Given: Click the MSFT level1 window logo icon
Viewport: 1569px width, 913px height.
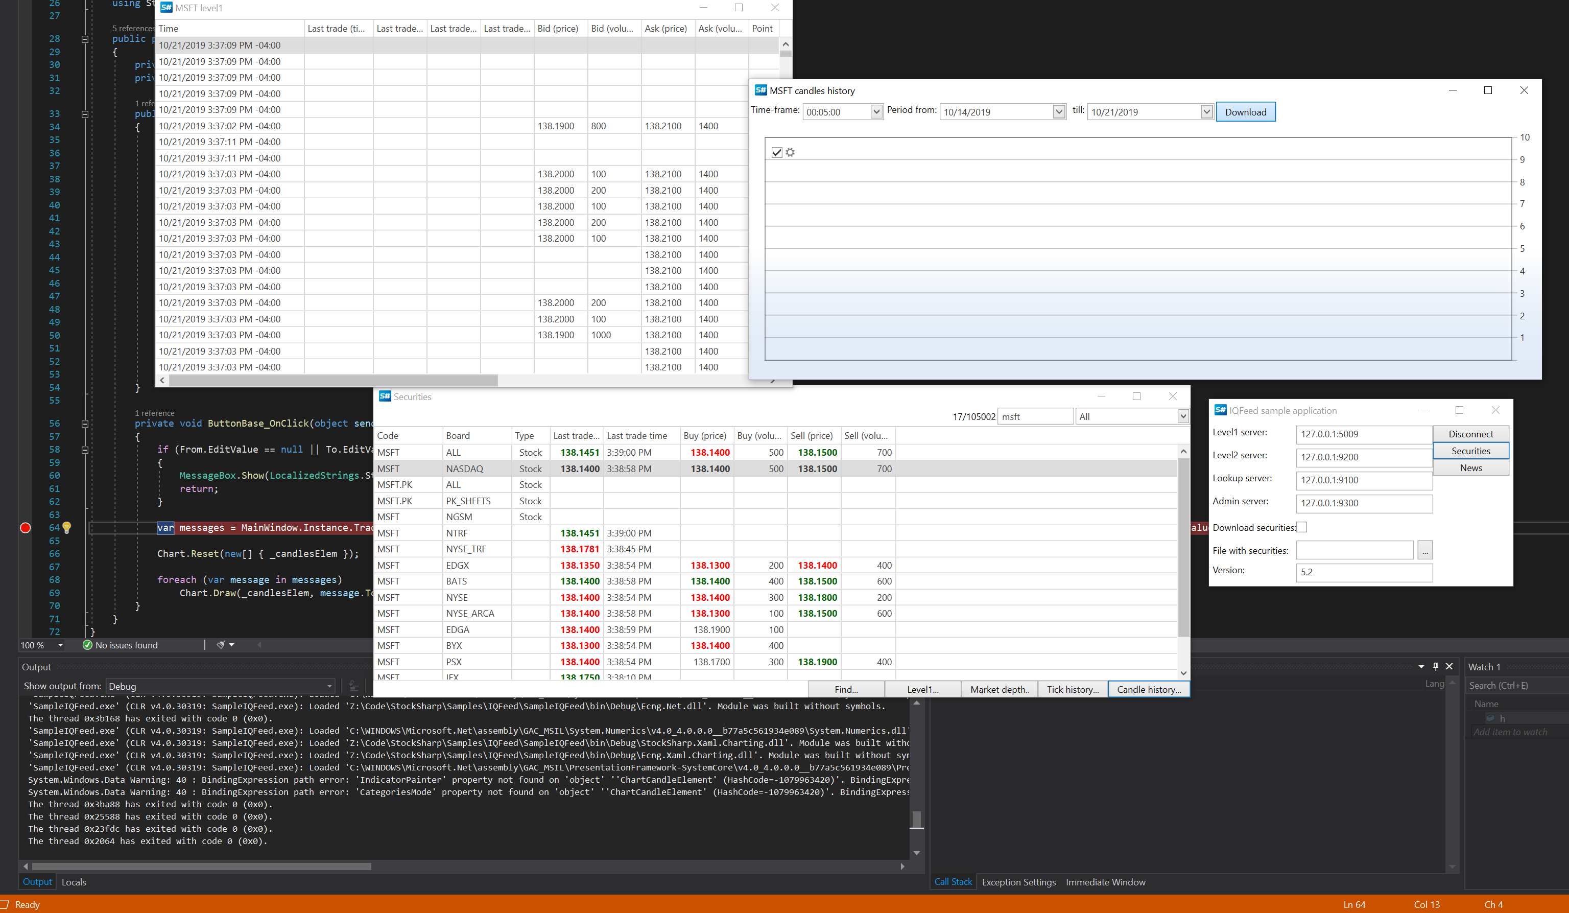Looking at the screenshot, I should tap(165, 8).
